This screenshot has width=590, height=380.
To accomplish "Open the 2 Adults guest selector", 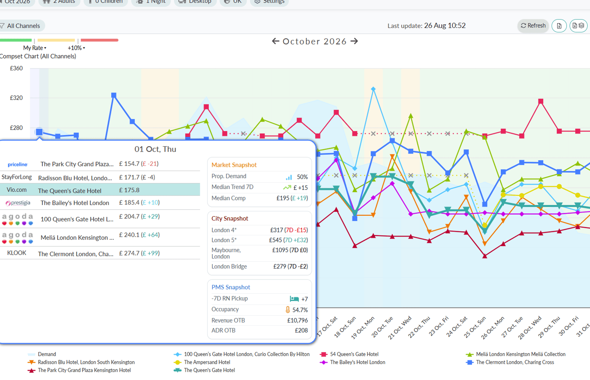I will tap(59, 1).
